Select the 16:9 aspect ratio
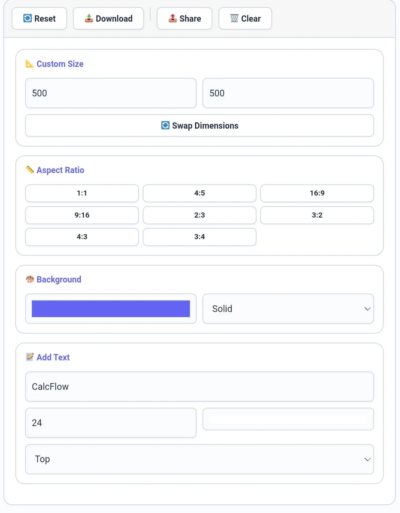This screenshot has width=400, height=513. coord(317,193)
